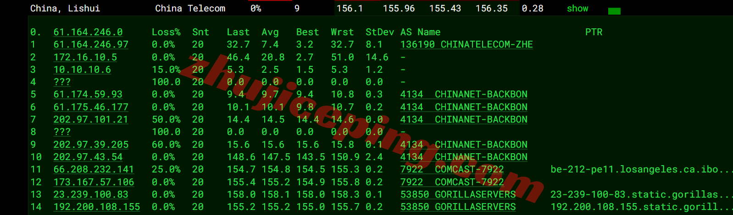Click the 'Loss%' column header
This screenshot has width=733, height=215.
pyautogui.click(x=166, y=32)
